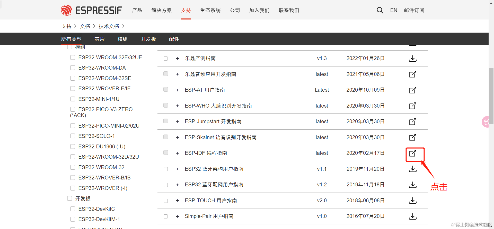Screen dimensions: 494x229
Task: Expand ESP-Skainet row with plus
Action: [x=177, y=137]
